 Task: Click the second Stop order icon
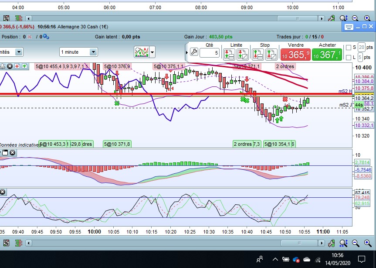point(271,54)
